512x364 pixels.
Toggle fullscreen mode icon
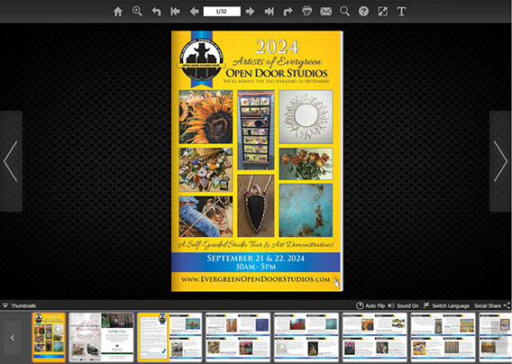click(383, 12)
